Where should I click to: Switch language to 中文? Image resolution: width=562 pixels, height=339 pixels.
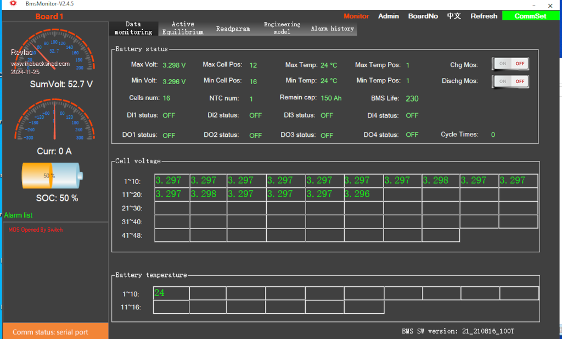(x=454, y=16)
